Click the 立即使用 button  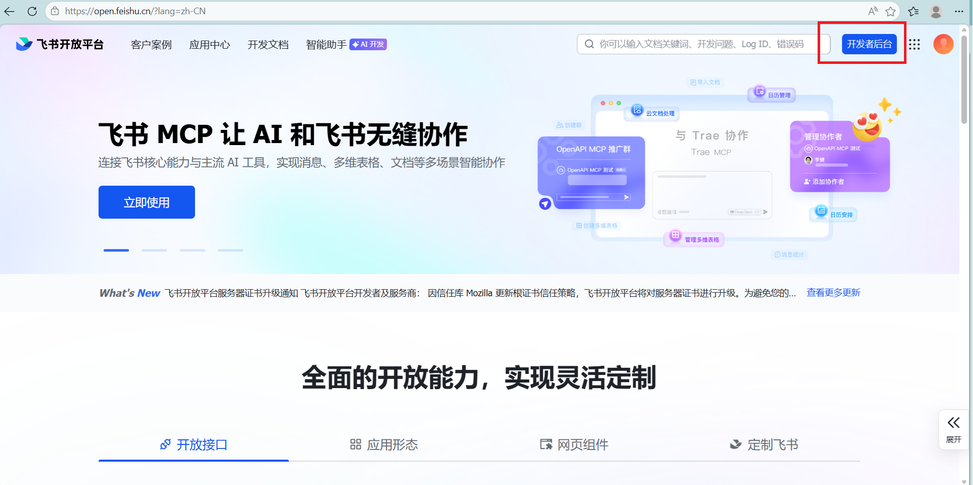[147, 202]
